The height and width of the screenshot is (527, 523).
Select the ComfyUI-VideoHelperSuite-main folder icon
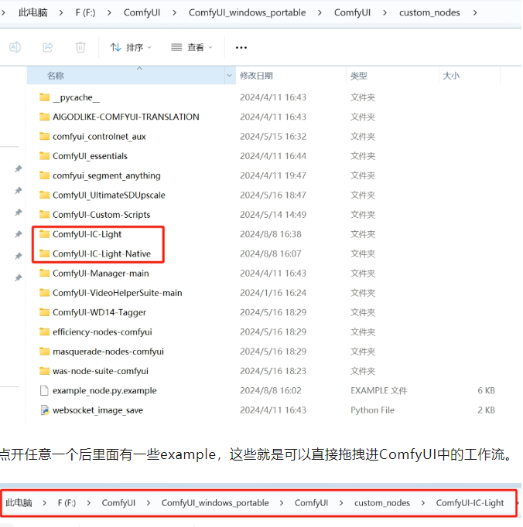[44, 292]
